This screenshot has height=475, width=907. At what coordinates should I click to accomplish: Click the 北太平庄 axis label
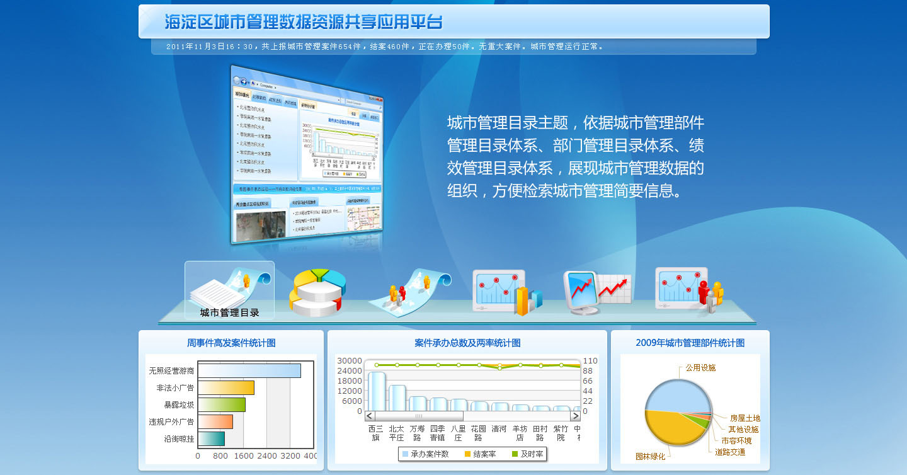click(x=396, y=433)
